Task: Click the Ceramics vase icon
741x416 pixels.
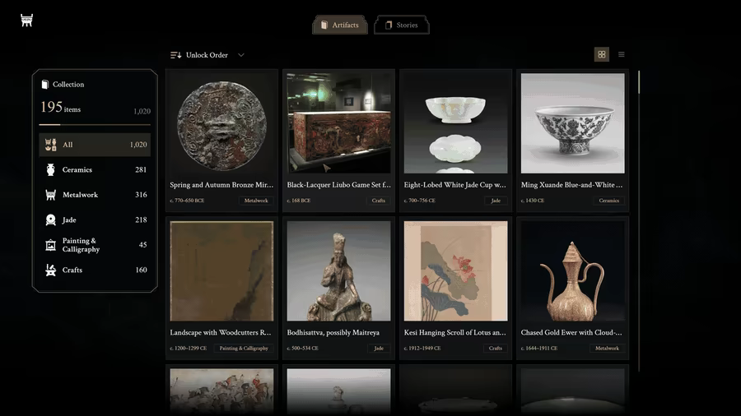Action: click(x=50, y=170)
